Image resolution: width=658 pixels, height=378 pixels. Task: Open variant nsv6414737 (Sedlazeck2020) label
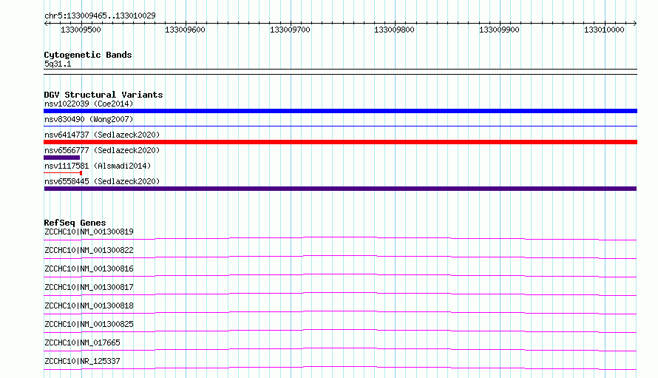[102, 135]
